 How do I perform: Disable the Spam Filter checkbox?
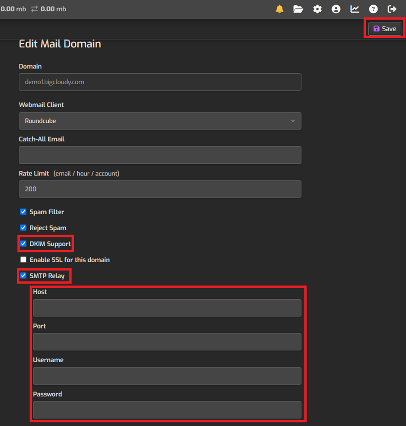pos(23,212)
